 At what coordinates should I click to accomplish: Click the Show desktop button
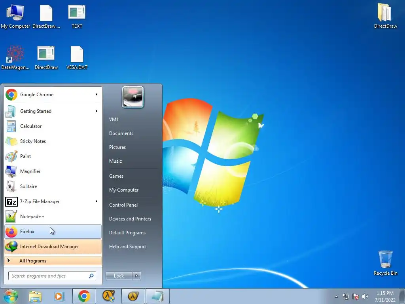tap(402, 296)
